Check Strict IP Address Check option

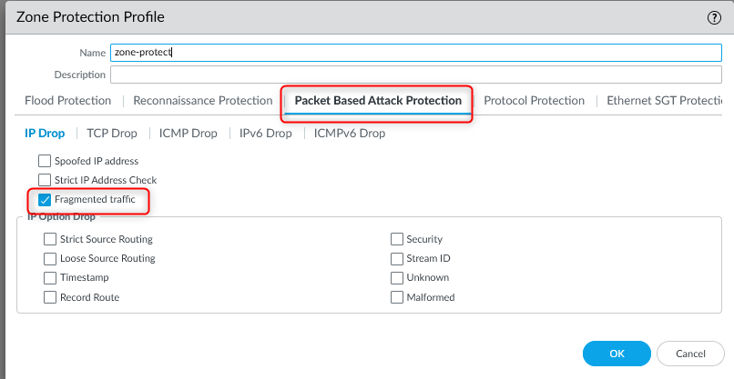pyautogui.click(x=45, y=180)
